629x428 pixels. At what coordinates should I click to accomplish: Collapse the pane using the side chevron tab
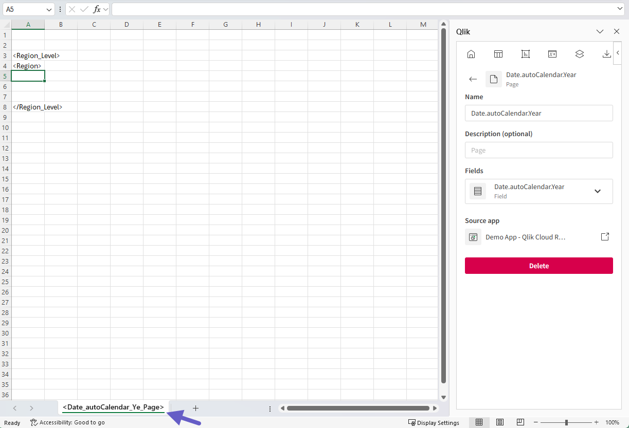[x=618, y=53]
